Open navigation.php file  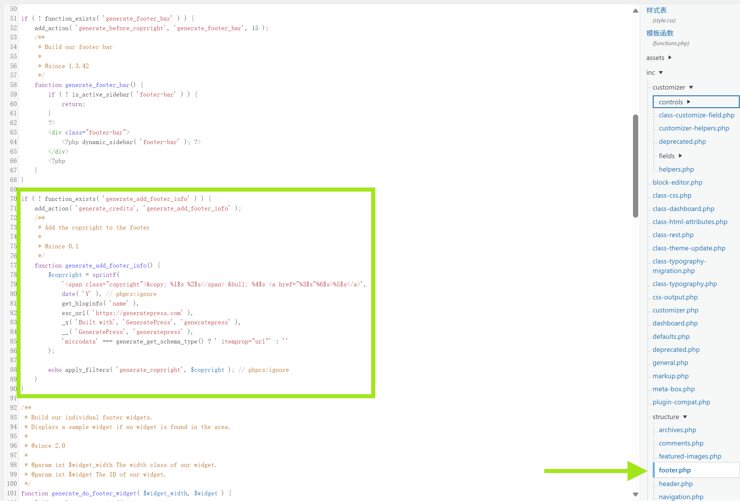click(681, 497)
